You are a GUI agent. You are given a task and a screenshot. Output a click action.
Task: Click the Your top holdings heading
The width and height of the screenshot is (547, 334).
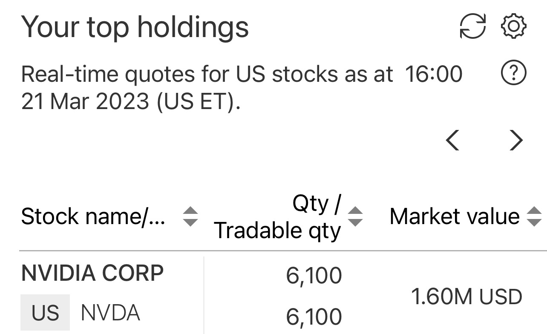(x=135, y=27)
